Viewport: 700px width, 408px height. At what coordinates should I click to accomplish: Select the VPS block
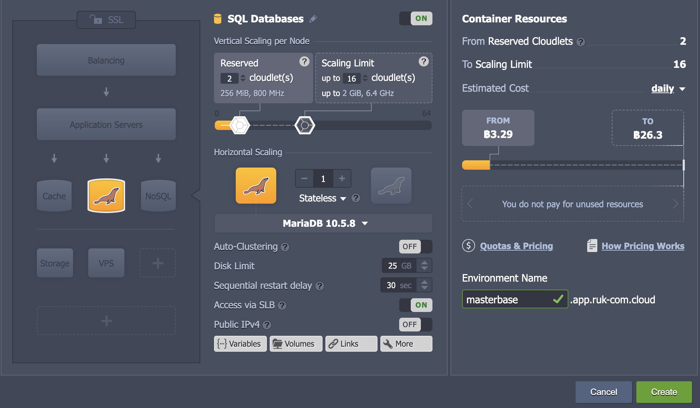click(106, 263)
